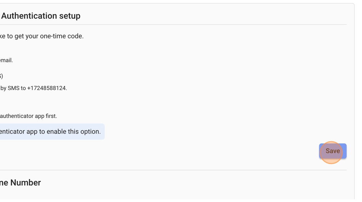Click the divider line below Save
The image size is (362, 202).
coord(173,170)
